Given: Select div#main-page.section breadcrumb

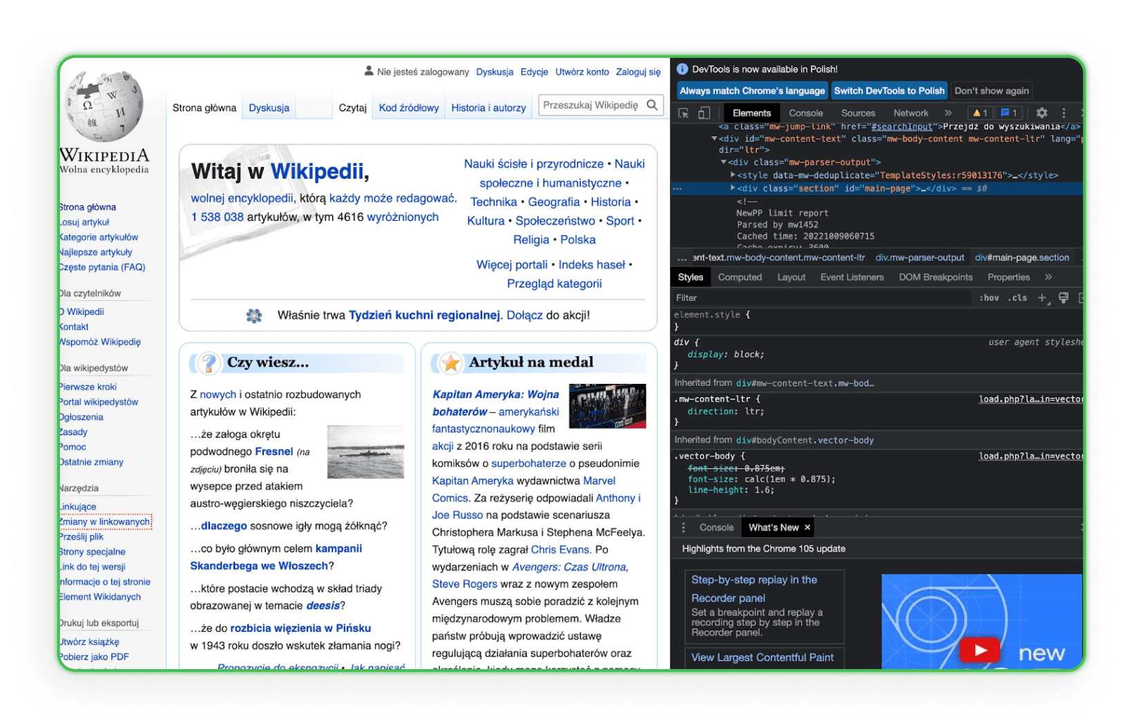Looking at the screenshot, I should [x=1021, y=258].
